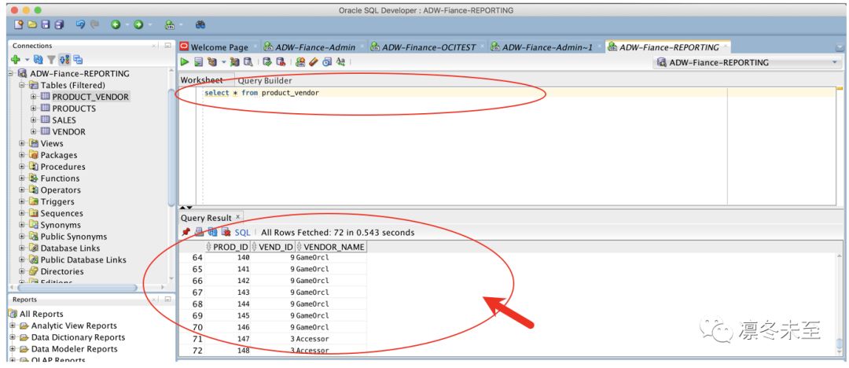Image resolution: width=849 pixels, height=368 pixels.
Task: Click the Undo arrow icon
Action: click(x=81, y=24)
